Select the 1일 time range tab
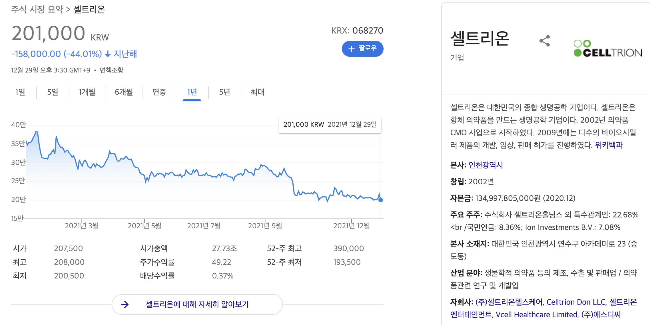Image resolution: width=650 pixels, height=325 pixels. (x=20, y=92)
